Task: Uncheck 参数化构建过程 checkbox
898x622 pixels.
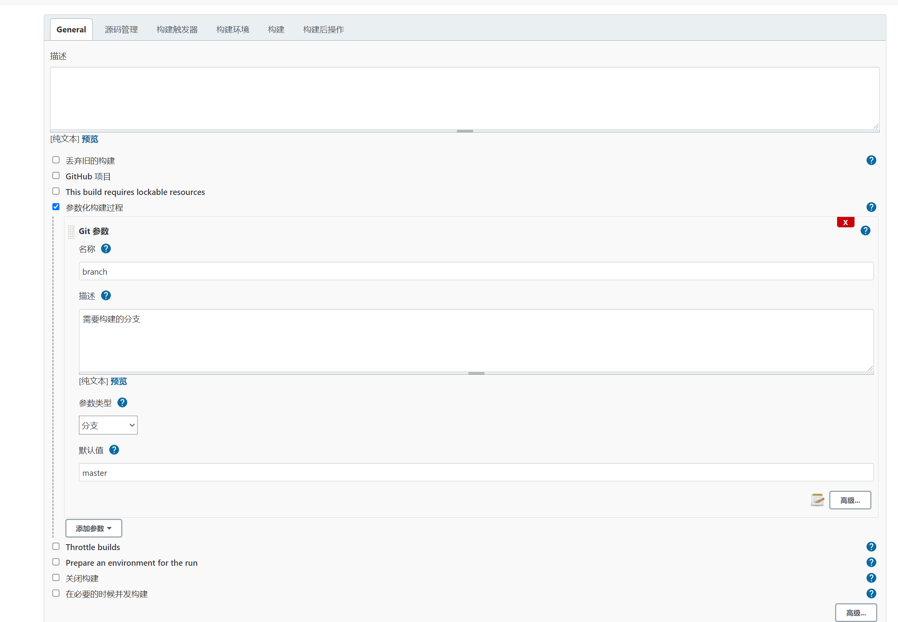Action: click(x=56, y=207)
